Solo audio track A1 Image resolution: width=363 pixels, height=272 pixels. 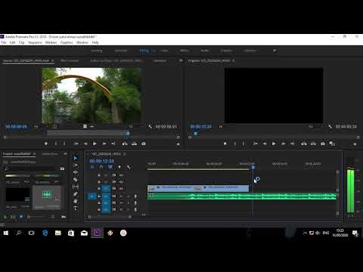[128, 196]
